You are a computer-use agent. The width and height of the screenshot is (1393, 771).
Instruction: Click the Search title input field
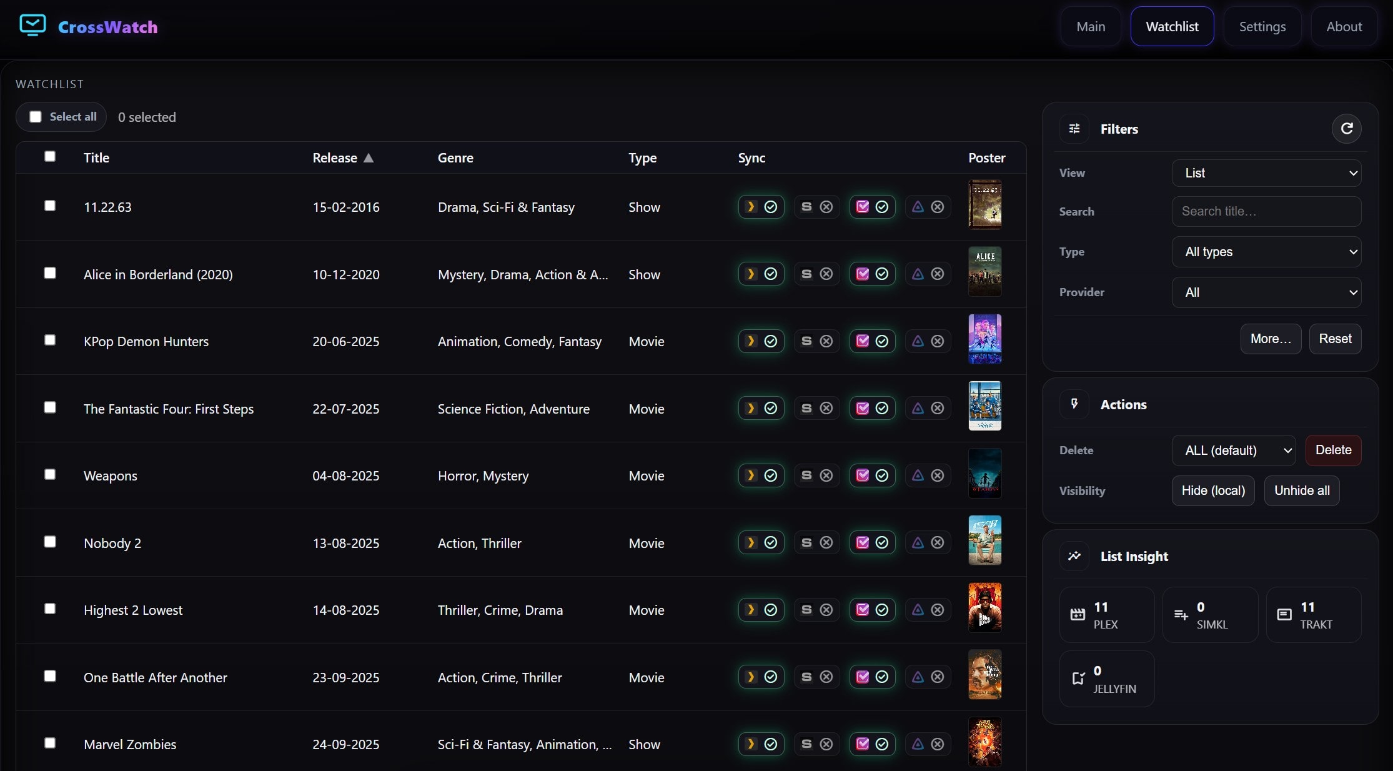[x=1266, y=211]
